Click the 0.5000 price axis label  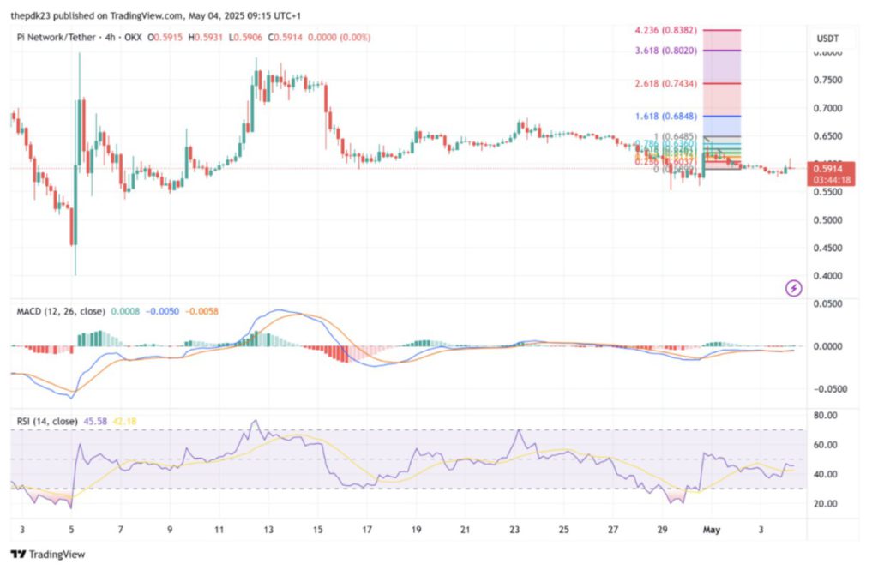coord(827,220)
